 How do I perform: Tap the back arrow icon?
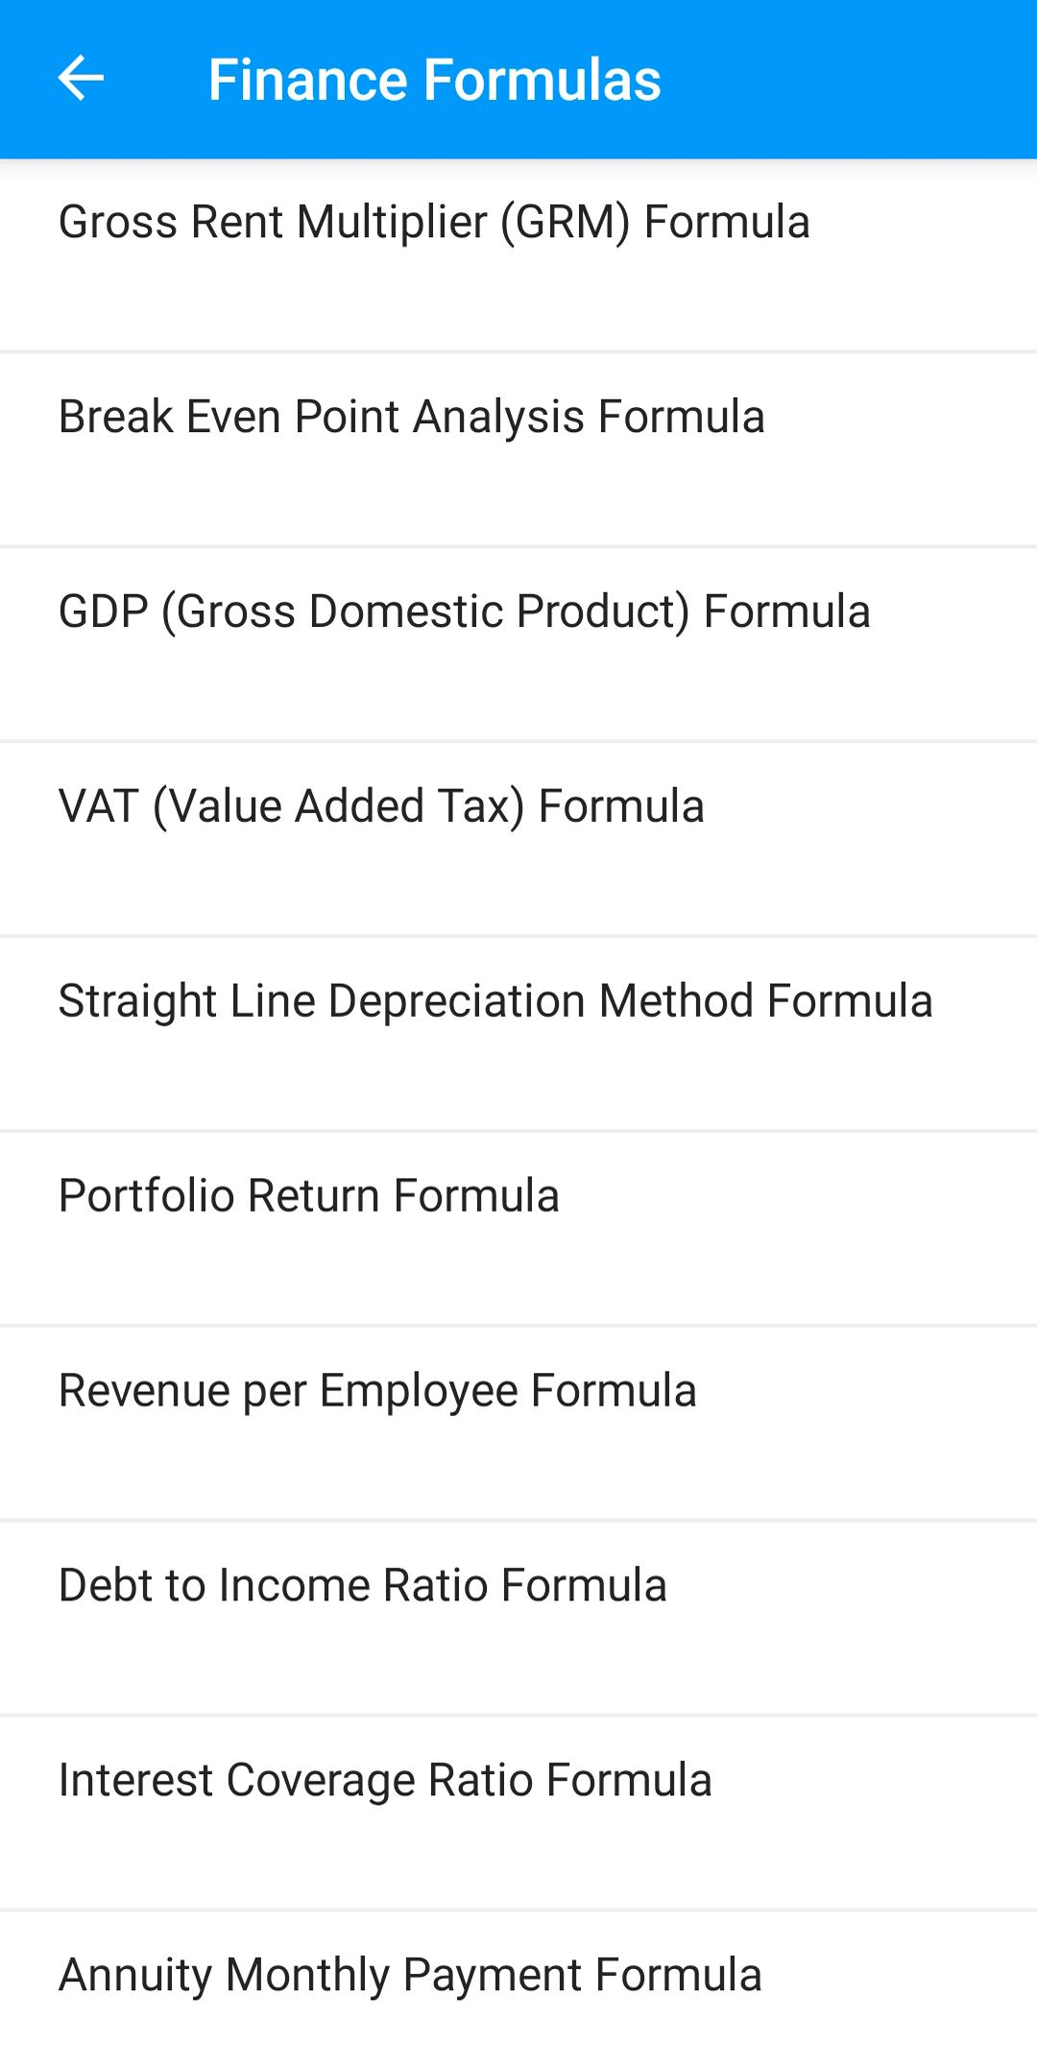[x=81, y=79]
